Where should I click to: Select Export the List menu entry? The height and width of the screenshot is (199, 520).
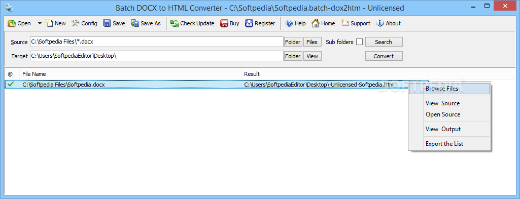[449, 144]
